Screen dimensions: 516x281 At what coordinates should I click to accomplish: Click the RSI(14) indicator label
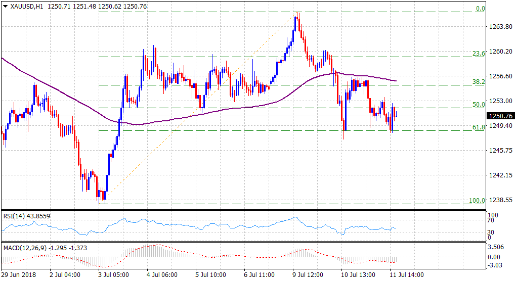pyautogui.click(x=15, y=216)
